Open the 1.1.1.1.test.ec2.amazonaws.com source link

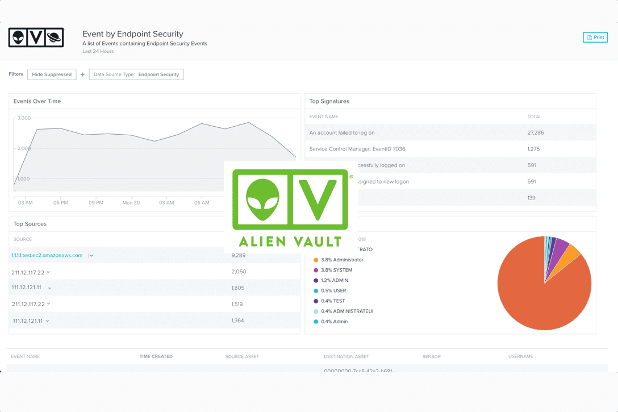click(x=47, y=256)
